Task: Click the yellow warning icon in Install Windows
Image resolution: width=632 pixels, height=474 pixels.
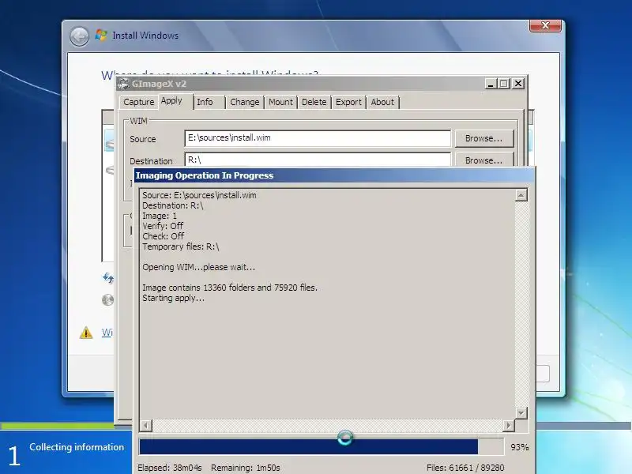Action: (86, 333)
